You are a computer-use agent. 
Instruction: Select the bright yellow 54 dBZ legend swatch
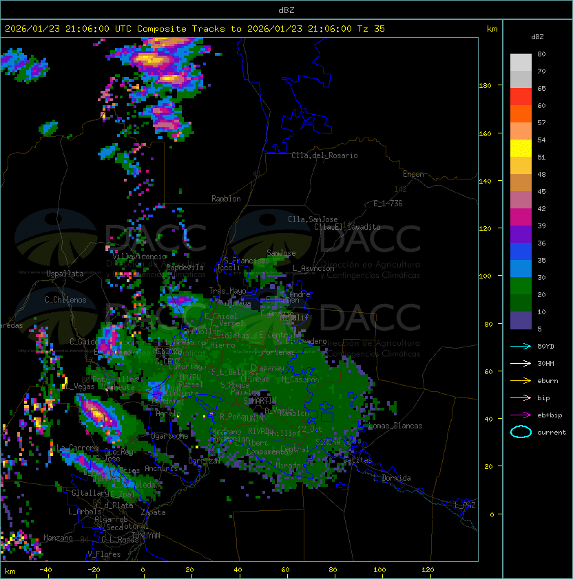521,149
